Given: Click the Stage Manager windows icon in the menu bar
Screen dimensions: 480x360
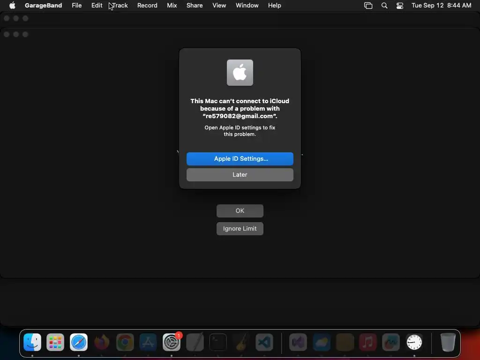Looking at the screenshot, I should (368, 5).
